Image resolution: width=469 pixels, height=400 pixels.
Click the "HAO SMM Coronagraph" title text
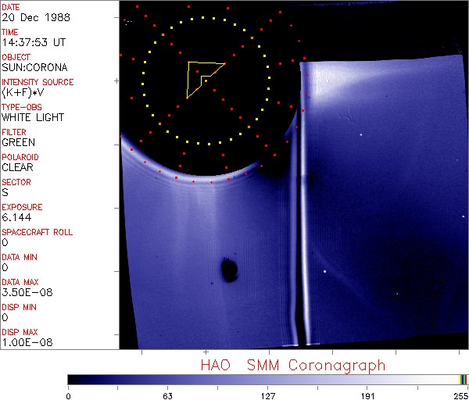click(x=293, y=365)
